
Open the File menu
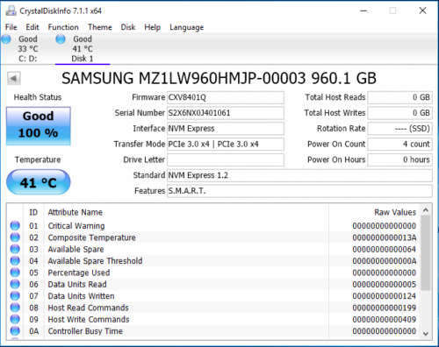pyautogui.click(x=11, y=27)
